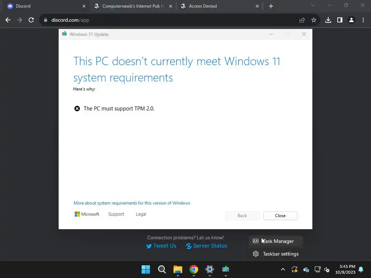Click the 'Here's why:' text
Image resolution: width=371 pixels, height=278 pixels.
pyautogui.click(x=84, y=89)
